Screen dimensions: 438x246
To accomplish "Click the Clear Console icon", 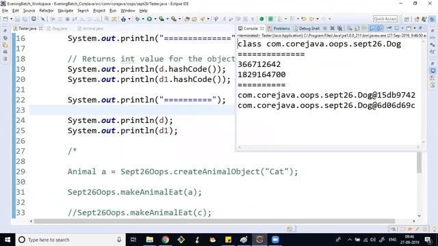I will tap(349, 28).
